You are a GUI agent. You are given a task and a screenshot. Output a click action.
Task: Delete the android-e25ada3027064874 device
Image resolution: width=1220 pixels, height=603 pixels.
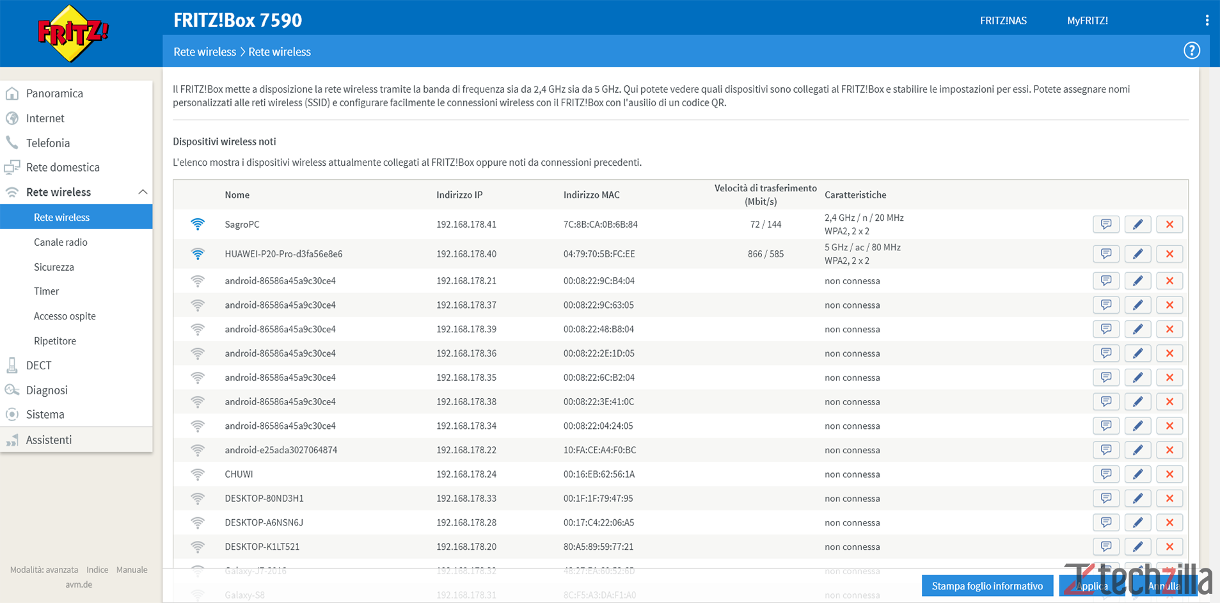[1169, 451]
